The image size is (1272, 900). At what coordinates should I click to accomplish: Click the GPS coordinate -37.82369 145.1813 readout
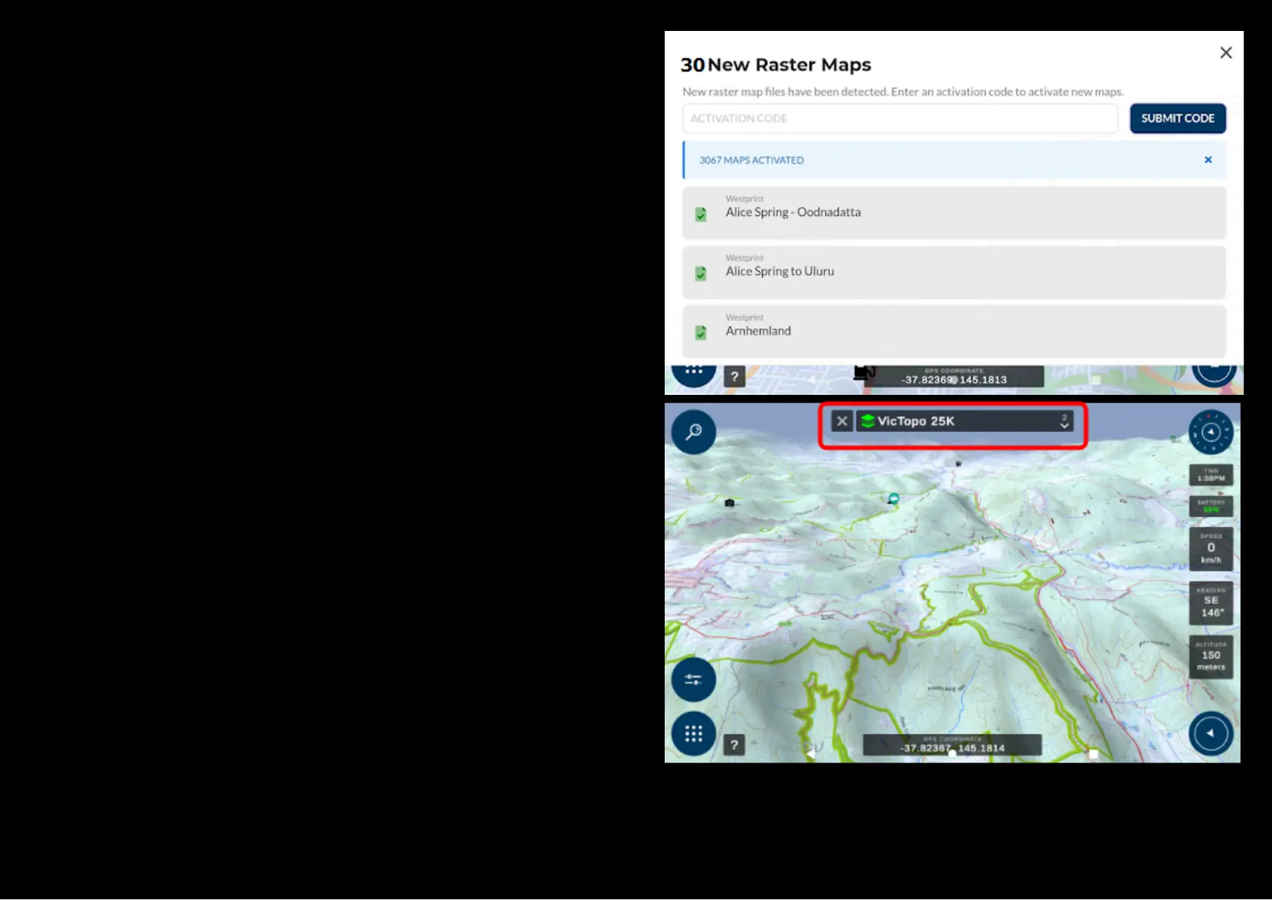[x=953, y=377]
